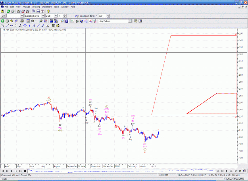Click the blue Elliott summary inspector icon
The image size is (248, 181).
pyautogui.click(x=52, y=21)
